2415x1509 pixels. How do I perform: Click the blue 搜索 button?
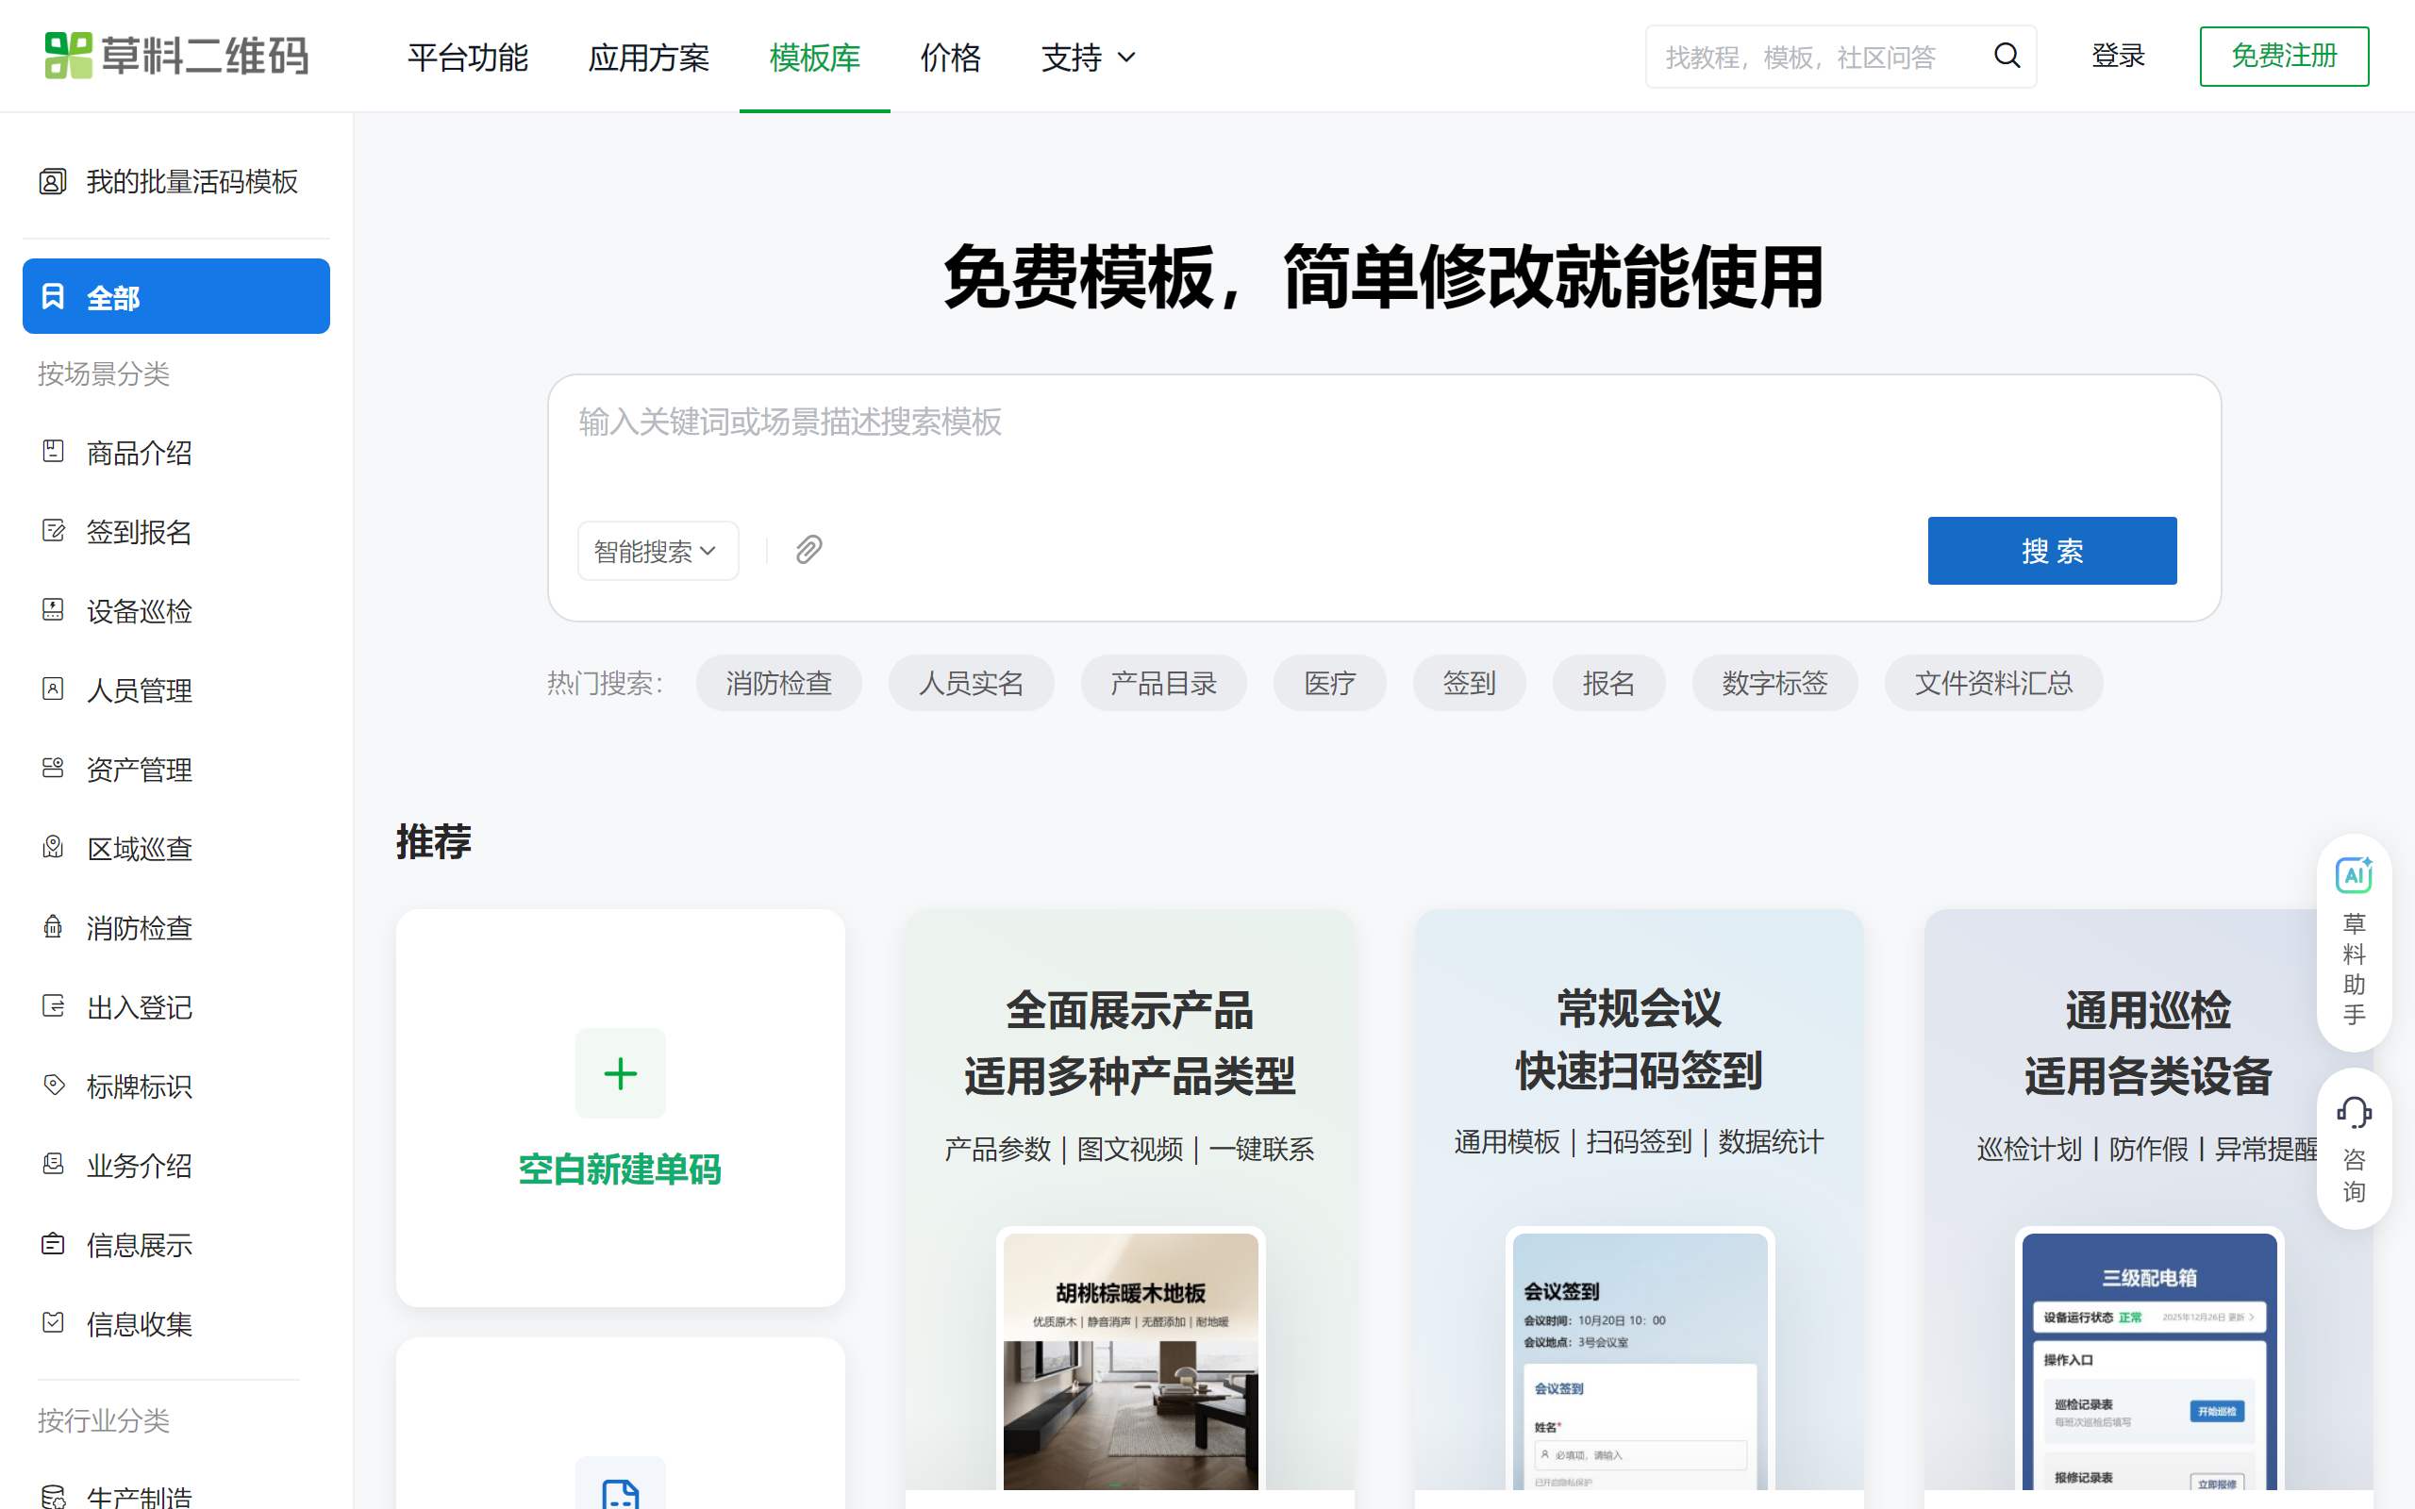(x=2052, y=551)
